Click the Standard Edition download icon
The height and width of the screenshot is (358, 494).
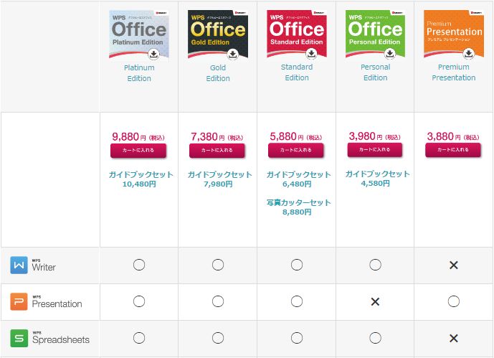click(x=311, y=54)
